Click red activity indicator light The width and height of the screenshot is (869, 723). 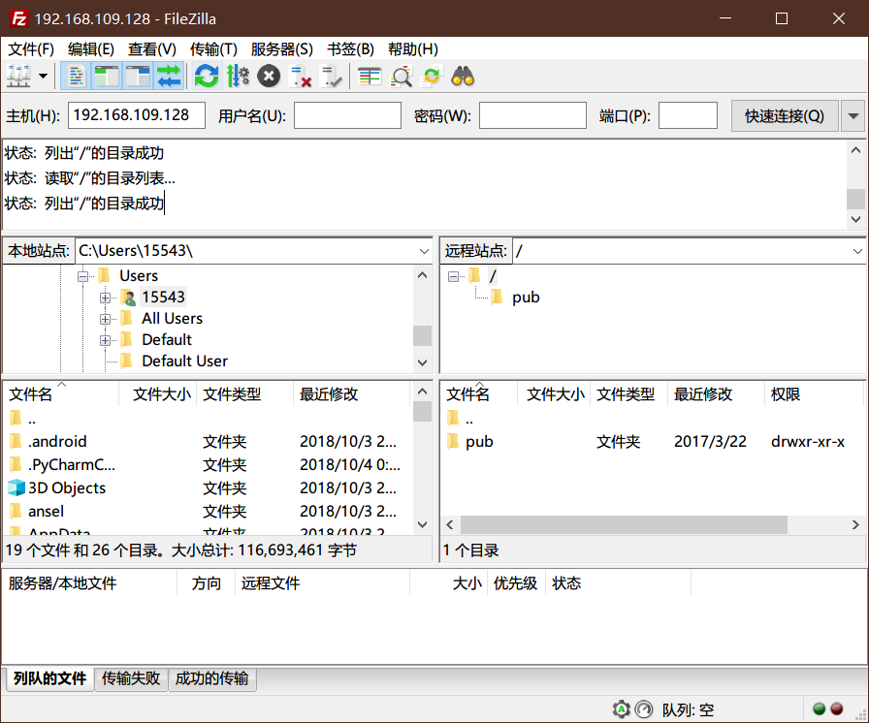[x=837, y=708]
